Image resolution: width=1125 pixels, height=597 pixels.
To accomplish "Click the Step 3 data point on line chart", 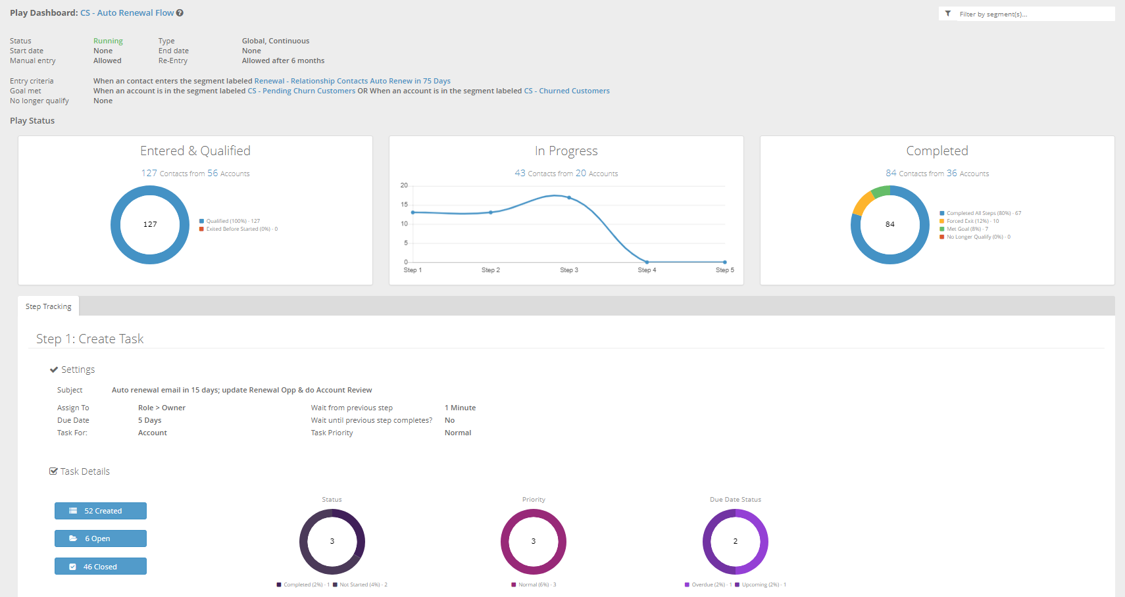I will click(569, 198).
